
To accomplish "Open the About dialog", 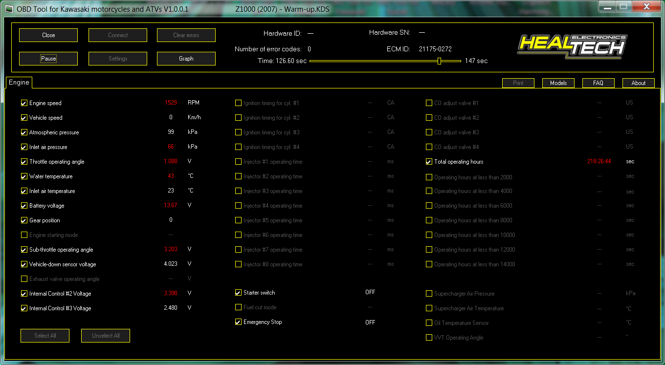I will pyautogui.click(x=639, y=83).
